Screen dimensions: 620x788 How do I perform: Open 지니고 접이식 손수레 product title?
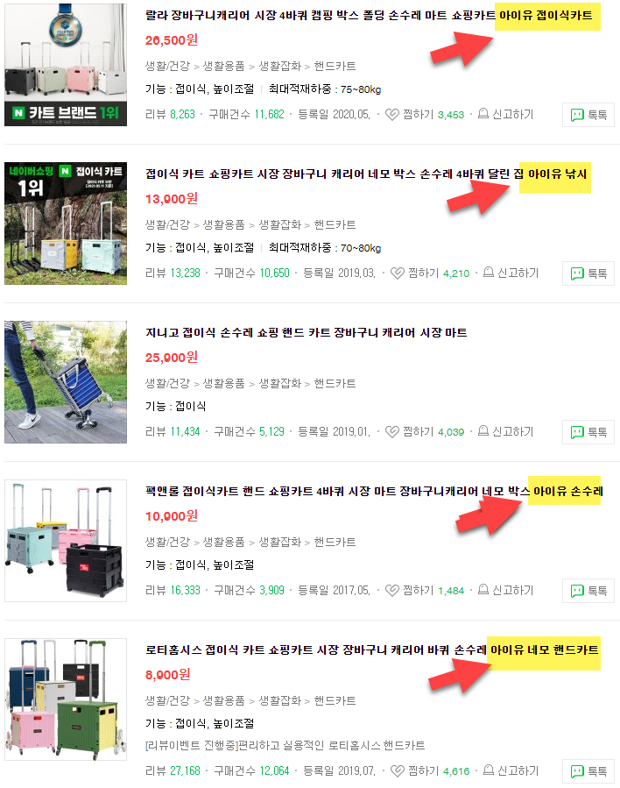pyautogui.click(x=306, y=333)
